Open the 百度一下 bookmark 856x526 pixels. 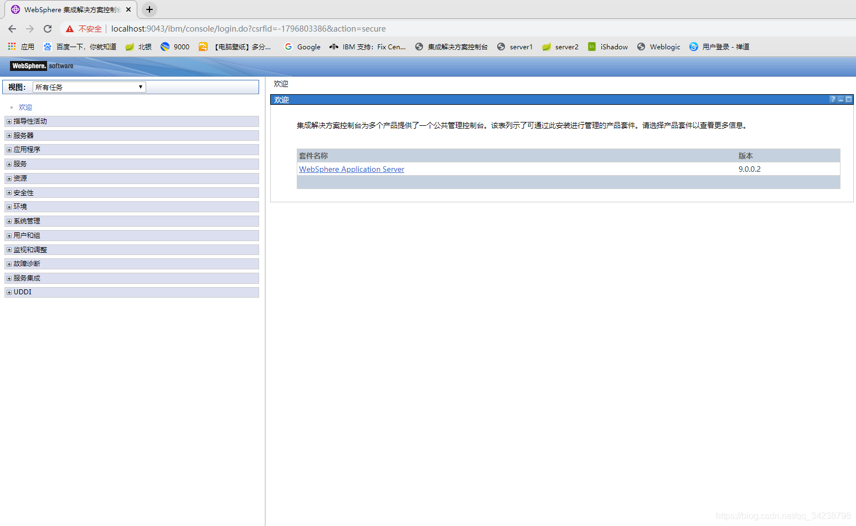point(80,47)
